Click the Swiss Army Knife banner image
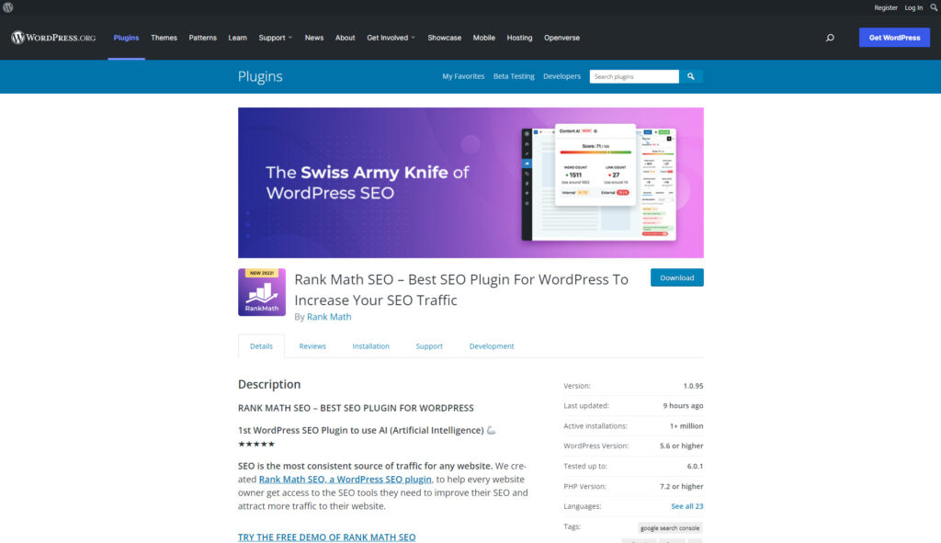The height and width of the screenshot is (543, 941). pyautogui.click(x=470, y=183)
